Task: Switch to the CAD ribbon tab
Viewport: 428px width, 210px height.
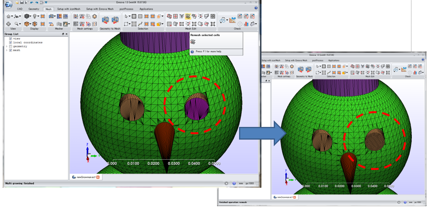Action: point(20,8)
